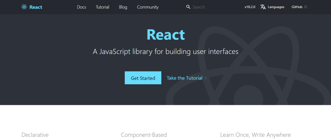Click the search magnifier icon
Screen dimensions: 331x139
[x=188, y=7]
